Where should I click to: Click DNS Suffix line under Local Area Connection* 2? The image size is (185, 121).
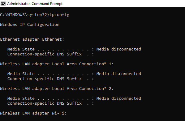coord(50,103)
